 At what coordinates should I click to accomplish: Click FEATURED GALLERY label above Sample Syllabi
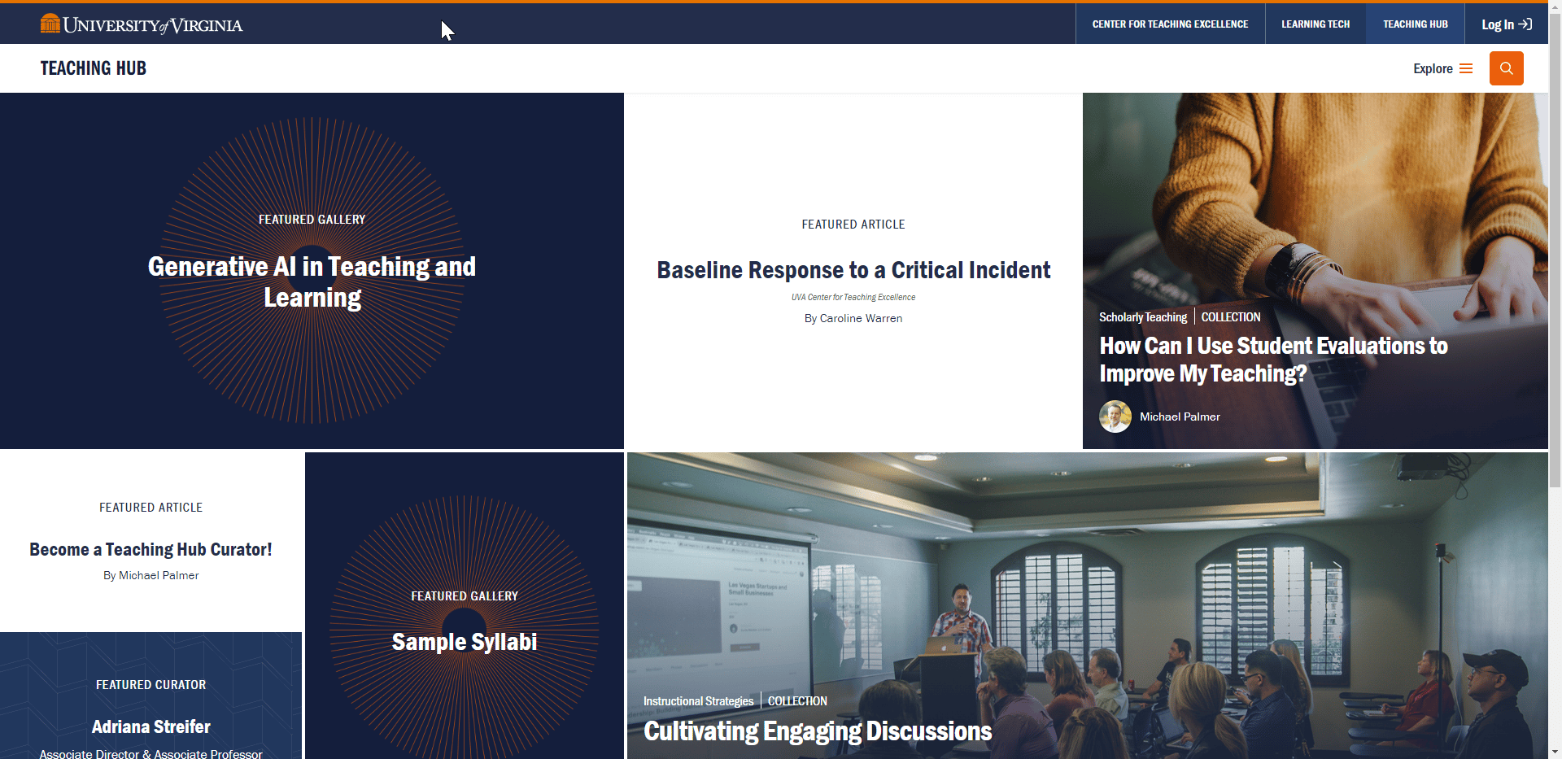click(x=465, y=596)
